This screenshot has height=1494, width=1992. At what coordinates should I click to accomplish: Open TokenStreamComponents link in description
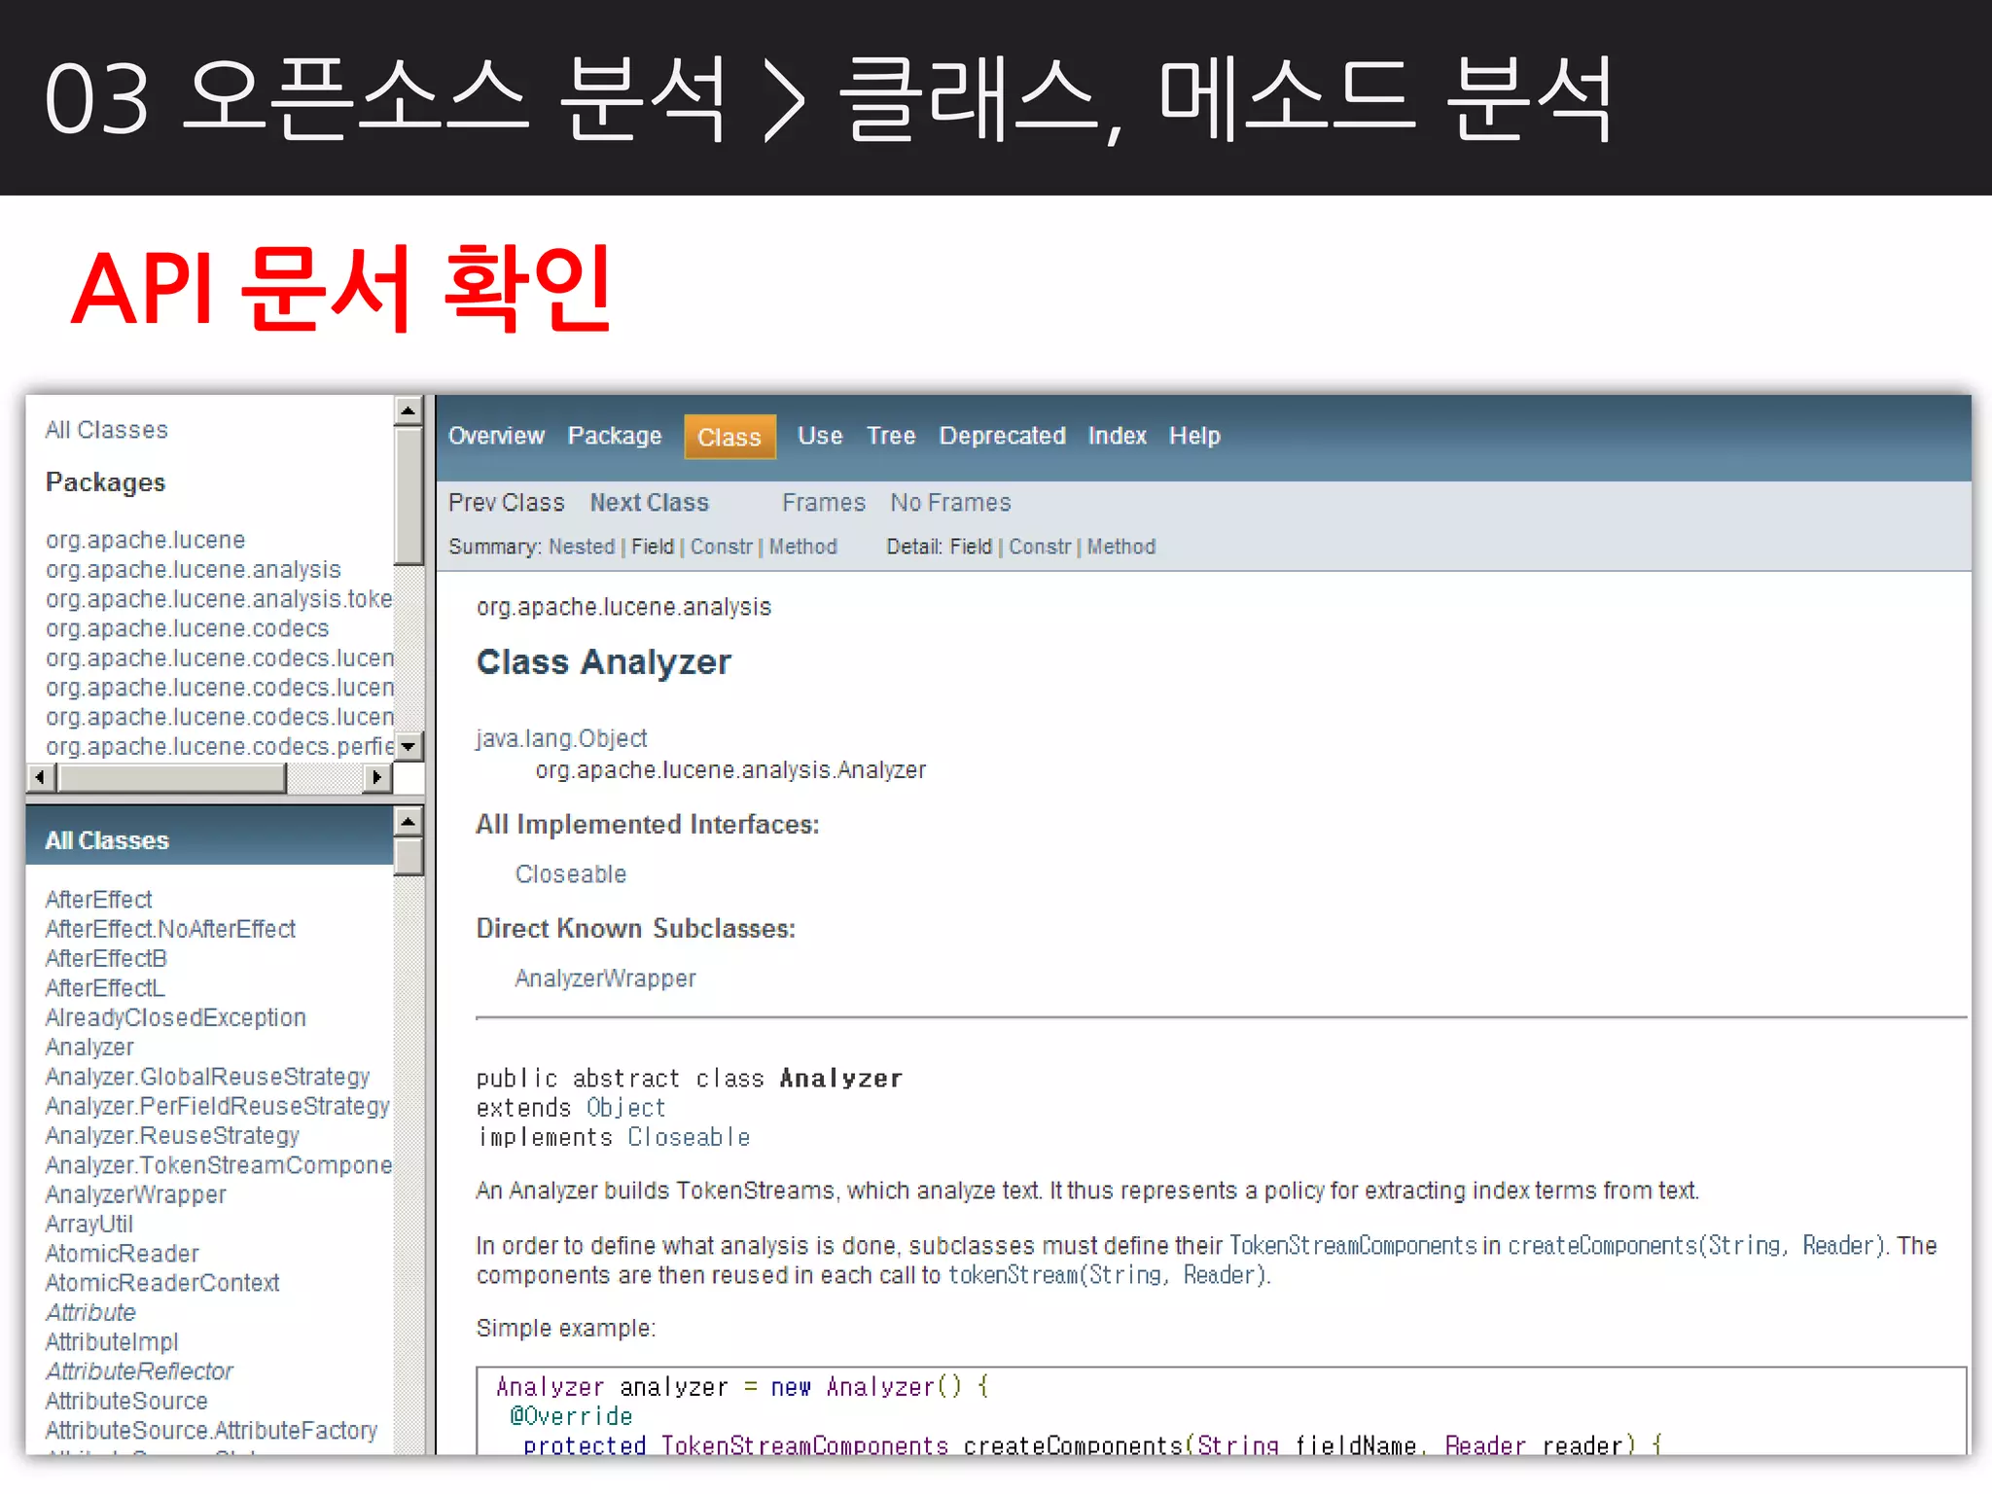[1353, 1246]
